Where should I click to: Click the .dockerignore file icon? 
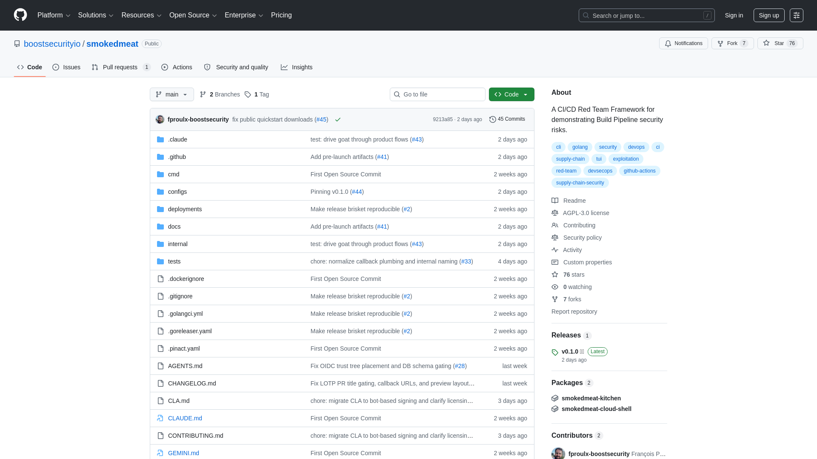point(160,279)
